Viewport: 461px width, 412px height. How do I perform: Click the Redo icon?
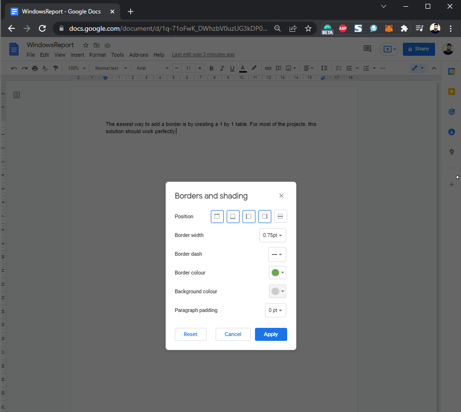pyautogui.click(x=24, y=68)
